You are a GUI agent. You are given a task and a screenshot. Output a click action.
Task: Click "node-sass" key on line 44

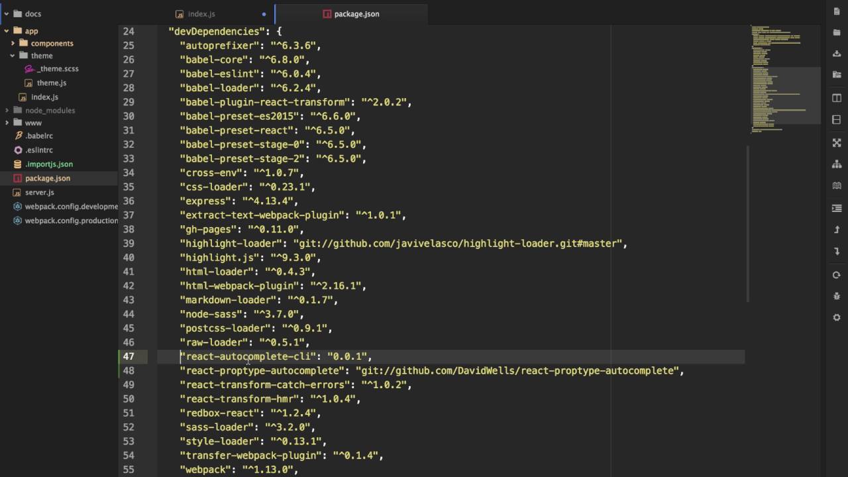pos(211,314)
